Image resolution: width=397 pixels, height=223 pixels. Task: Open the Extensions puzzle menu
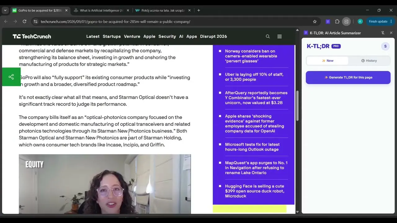[x=337, y=21]
